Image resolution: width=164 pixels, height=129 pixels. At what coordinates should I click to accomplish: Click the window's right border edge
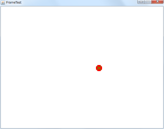(x=163, y=66)
